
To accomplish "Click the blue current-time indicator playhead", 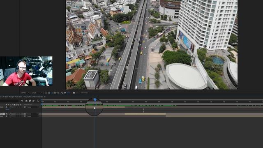I will point(95,99).
